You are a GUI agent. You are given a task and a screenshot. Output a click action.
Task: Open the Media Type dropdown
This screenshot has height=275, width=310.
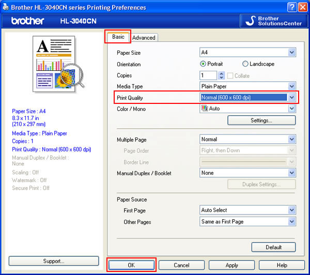[247, 86]
